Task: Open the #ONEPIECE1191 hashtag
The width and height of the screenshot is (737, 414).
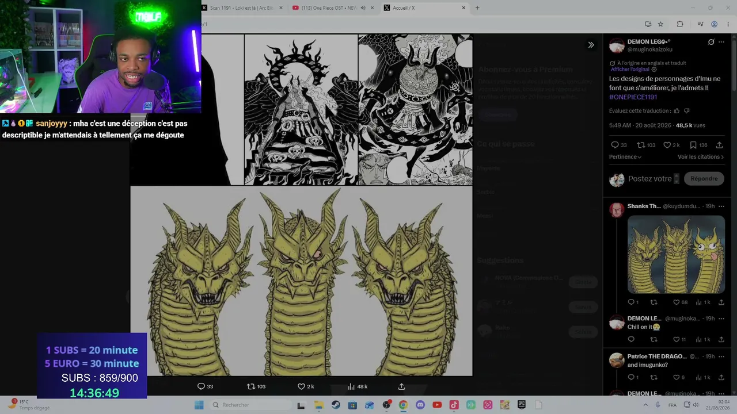Action: tap(633, 97)
